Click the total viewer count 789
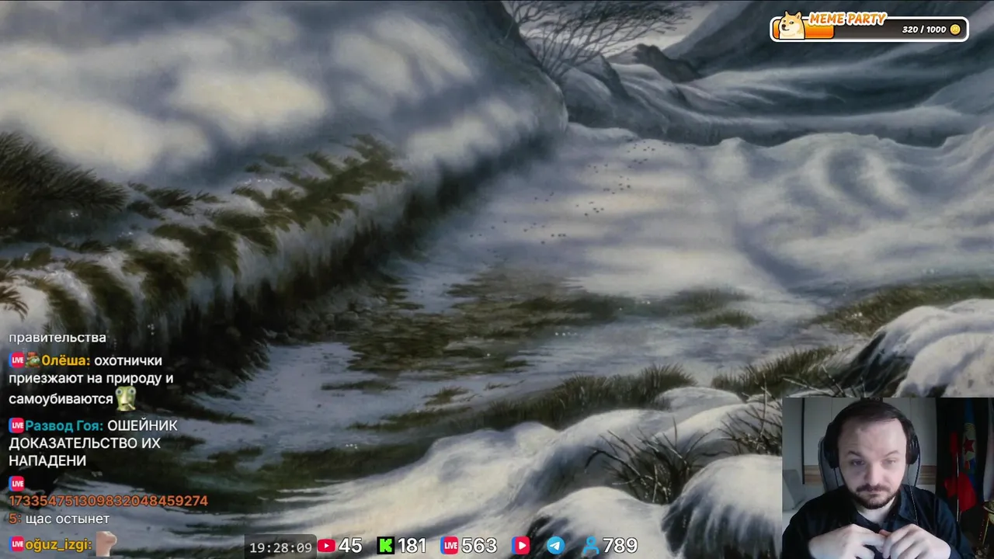 point(620,546)
